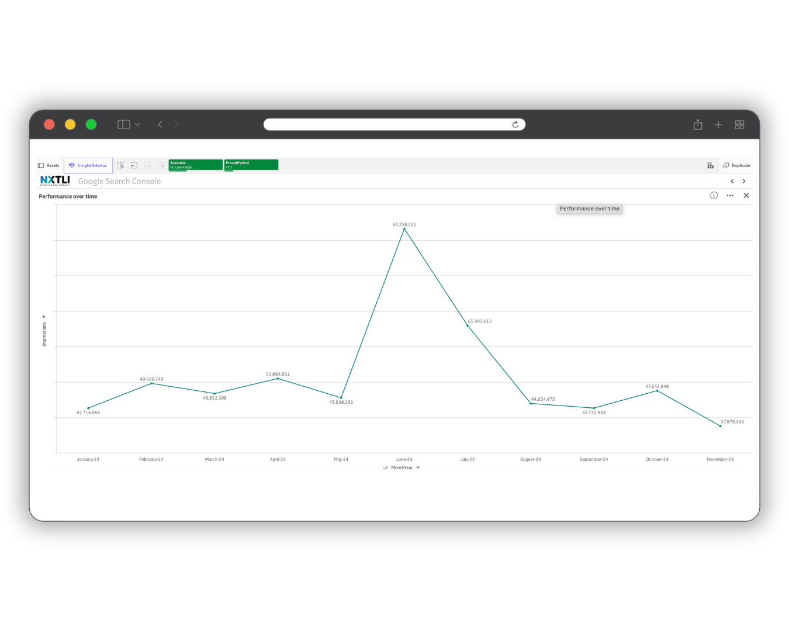Click the October-24 value 47.643.940
789x631 pixels.
click(x=657, y=386)
